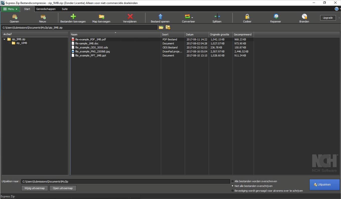Click the Repareer archive icon
Image resolution: width=341 pixels, height=199 pixels.
point(276,17)
